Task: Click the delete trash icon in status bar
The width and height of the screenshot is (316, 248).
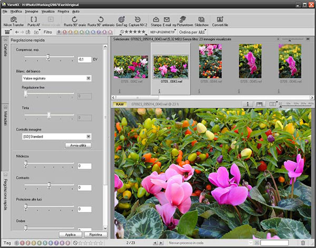Action: tap(303, 243)
